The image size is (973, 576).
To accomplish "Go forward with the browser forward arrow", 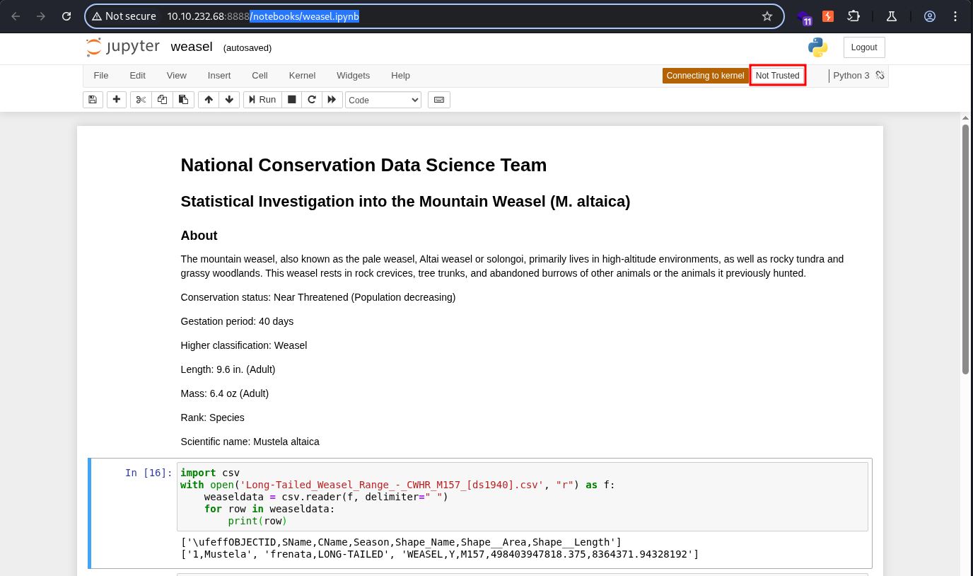I will (x=41, y=16).
